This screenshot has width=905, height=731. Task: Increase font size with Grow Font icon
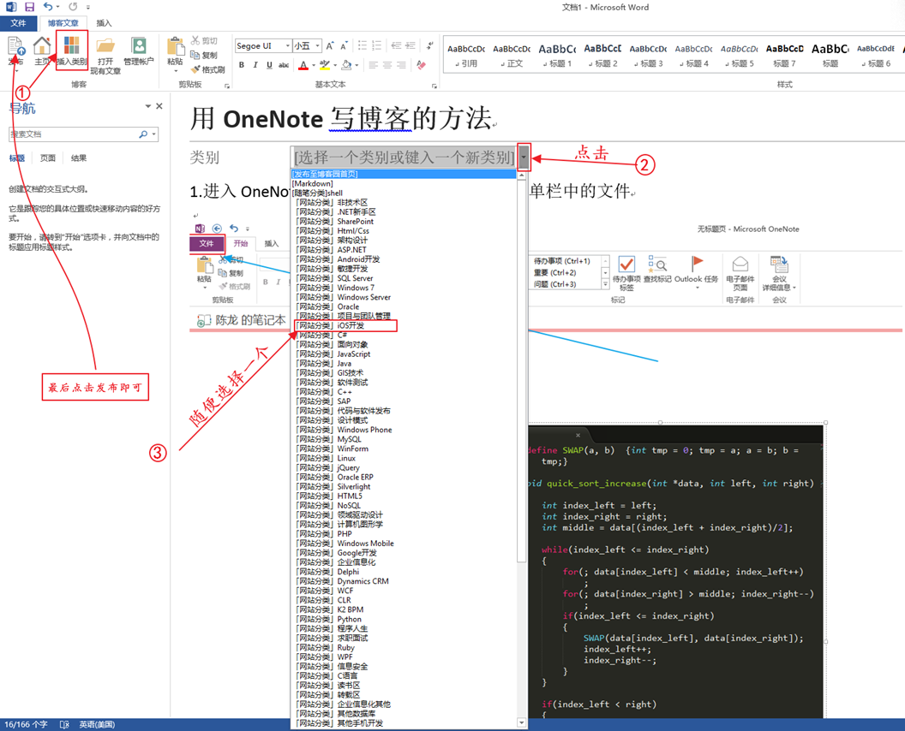click(x=330, y=45)
